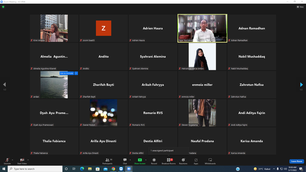Viewport: 306px width, 172px height.
Task: Open the Chat panel
Action: point(125,161)
